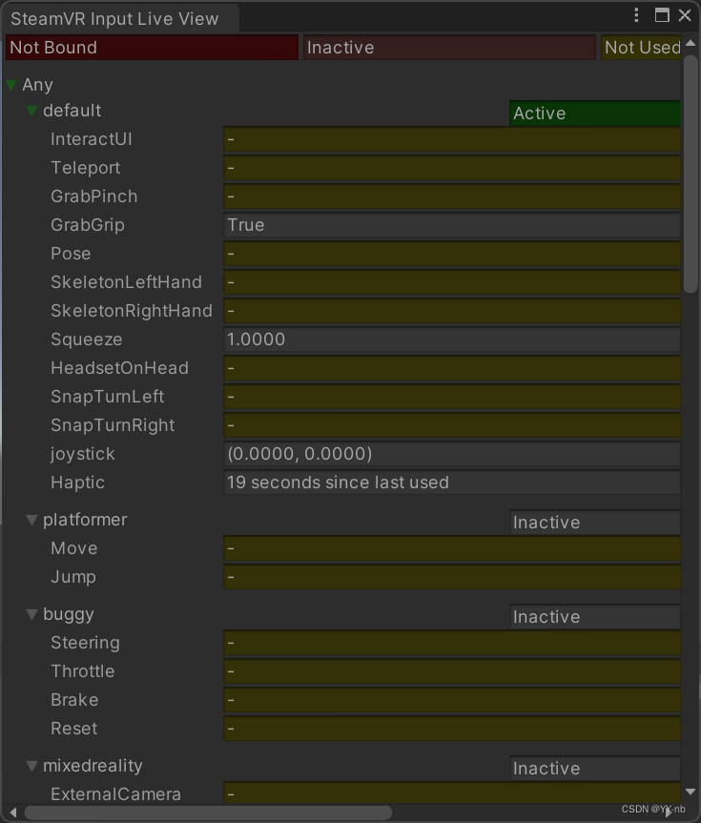Select the SkeletonRightHand action label
701x823 pixels.
click(132, 311)
